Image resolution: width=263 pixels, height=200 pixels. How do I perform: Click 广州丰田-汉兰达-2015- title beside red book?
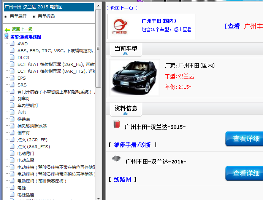coord(155,127)
